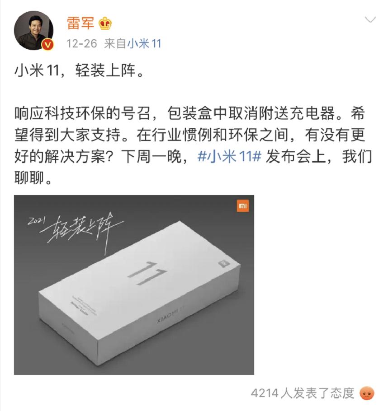The height and width of the screenshot is (411, 388).
Task: Open the #小米 11# hashtag topic
Action: [x=229, y=157]
